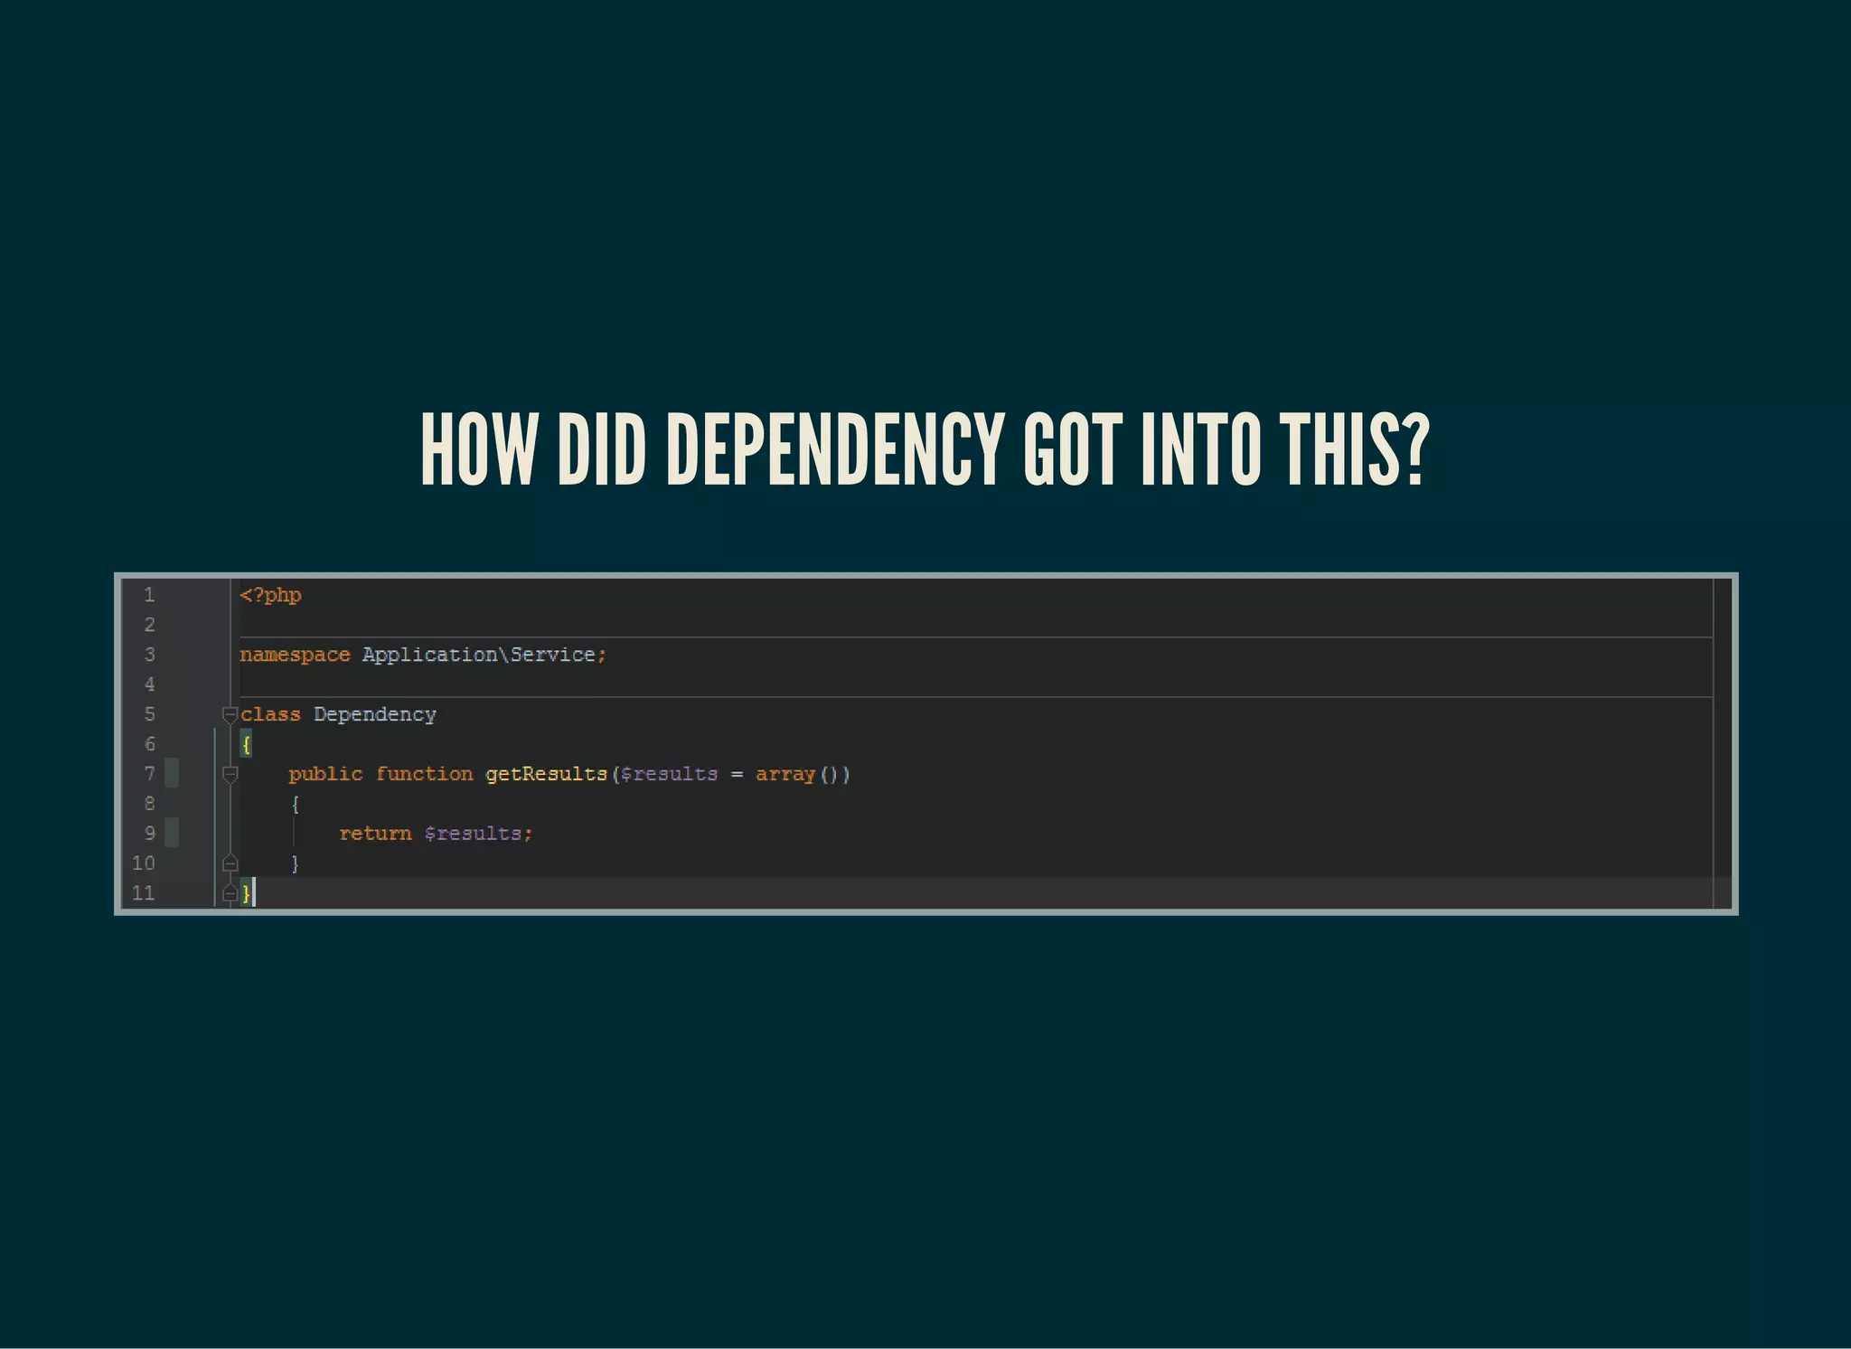Screen dimensions: 1851x1349
Task: Click line number 9 in the gutter
Action: tap(150, 834)
